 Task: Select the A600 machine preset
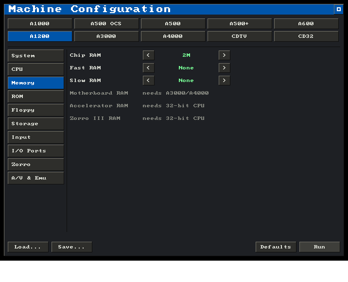(306, 24)
